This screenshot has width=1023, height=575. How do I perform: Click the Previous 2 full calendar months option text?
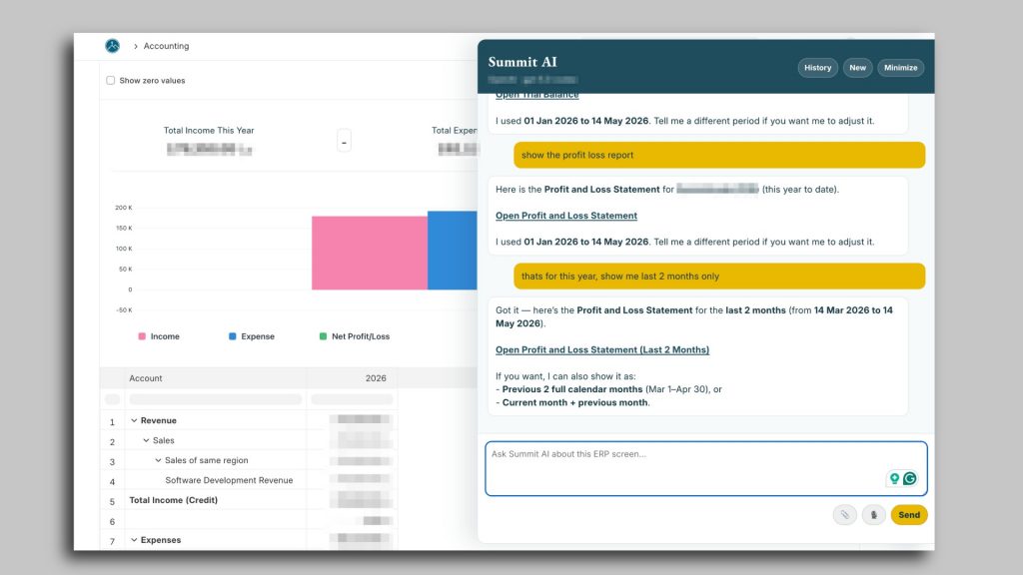[x=572, y=389]
